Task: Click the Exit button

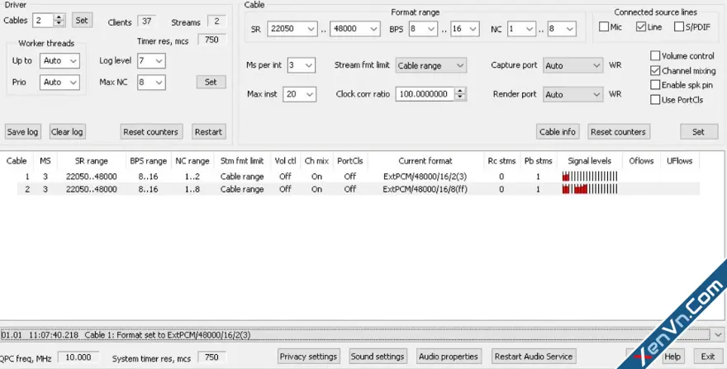Action: click(x=708, y=357)
